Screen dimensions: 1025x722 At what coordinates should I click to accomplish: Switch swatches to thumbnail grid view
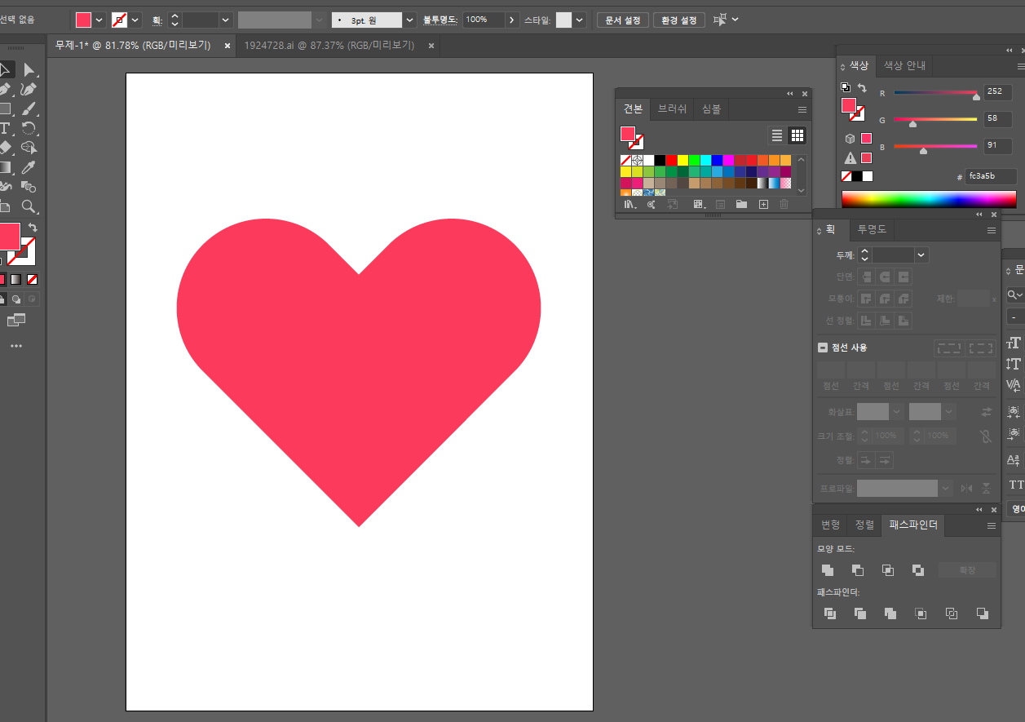pos(797,135)
